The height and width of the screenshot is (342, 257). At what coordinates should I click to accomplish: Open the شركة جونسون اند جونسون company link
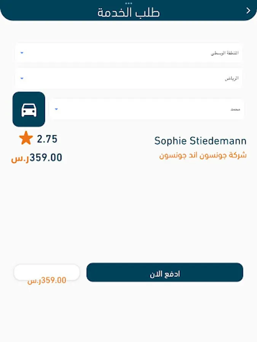pos(203,155)
